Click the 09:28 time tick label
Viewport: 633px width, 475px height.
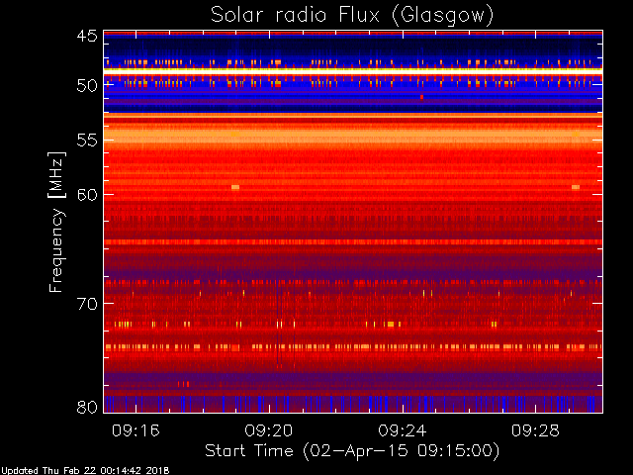click(535, 431)
